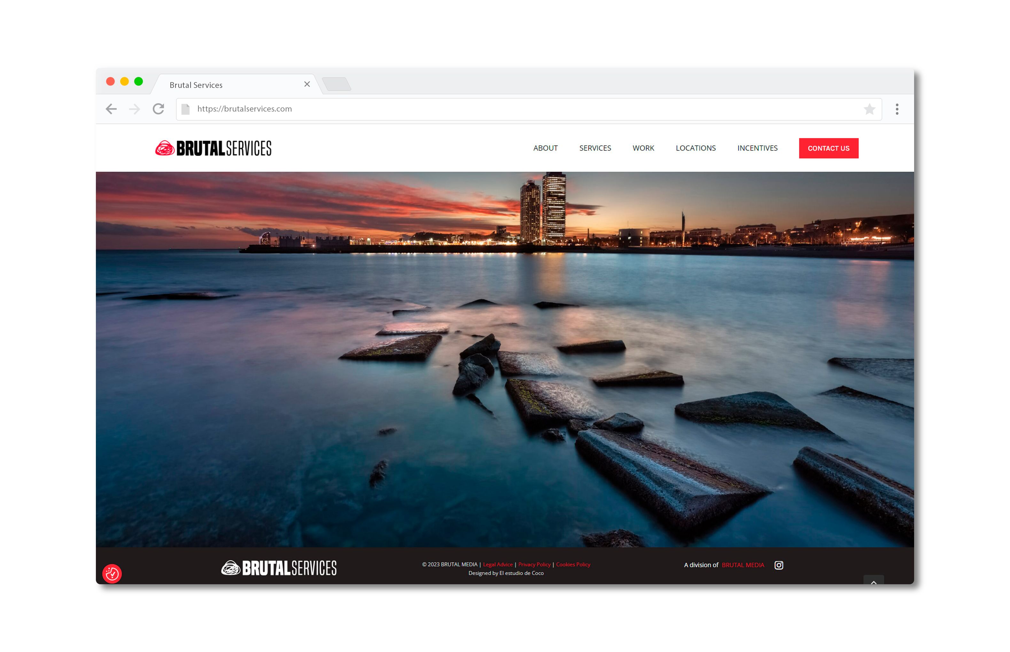Screen dimensions: 1010x652
Task: Click the browser forward arrow
Action: click(x=135, y=109)
